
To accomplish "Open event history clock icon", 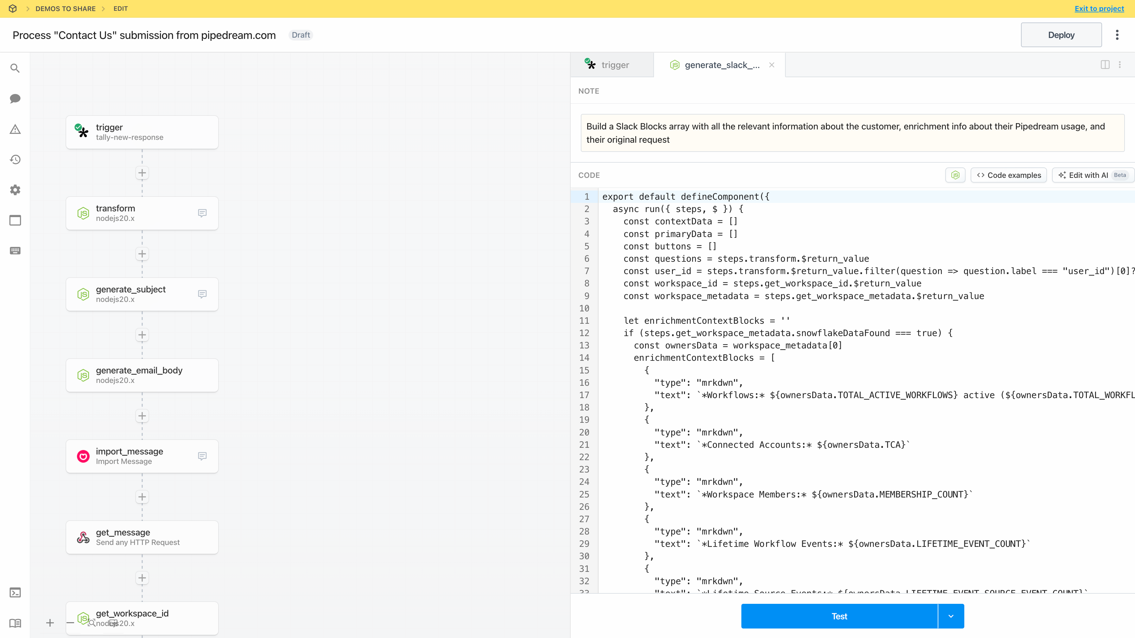I will [15, 159].
